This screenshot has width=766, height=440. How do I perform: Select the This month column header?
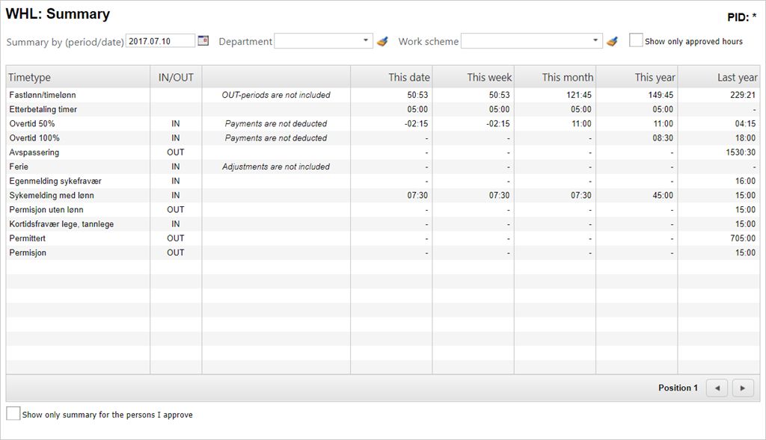[567, 77]
